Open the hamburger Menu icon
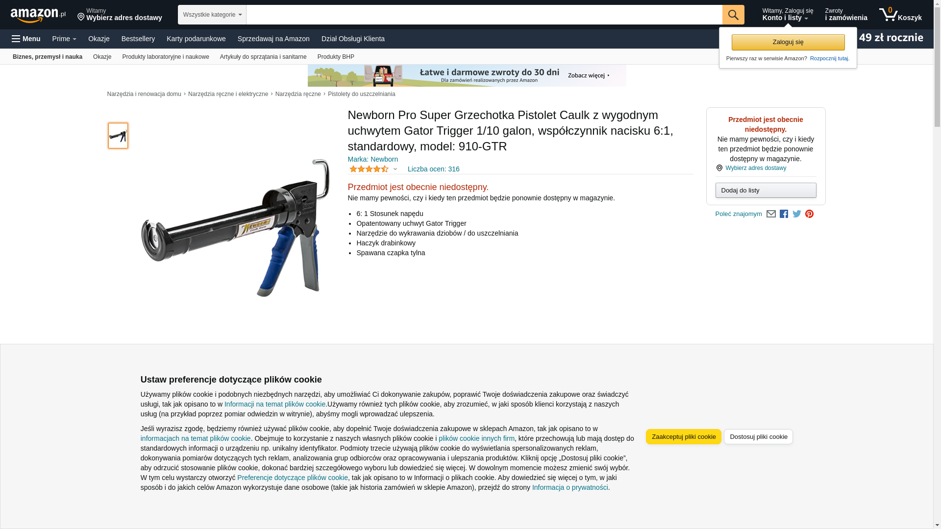The height and width of the screenshot is (529, 941). pyautogui.click(x=26, y=39)
